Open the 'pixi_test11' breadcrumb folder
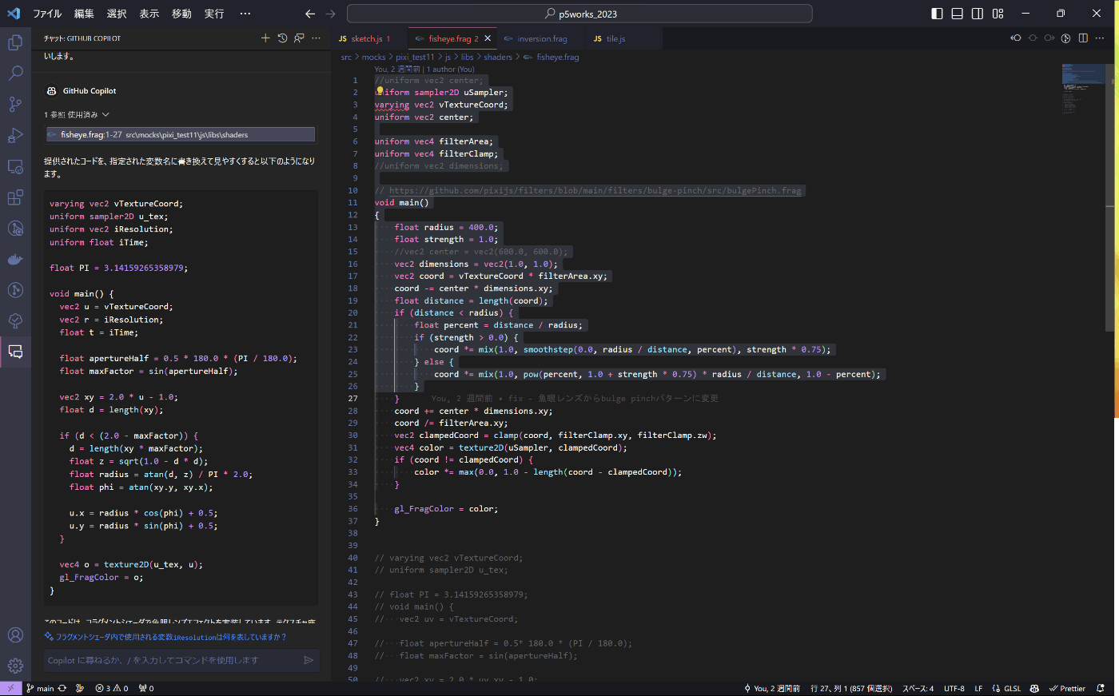 coord(415,57)
